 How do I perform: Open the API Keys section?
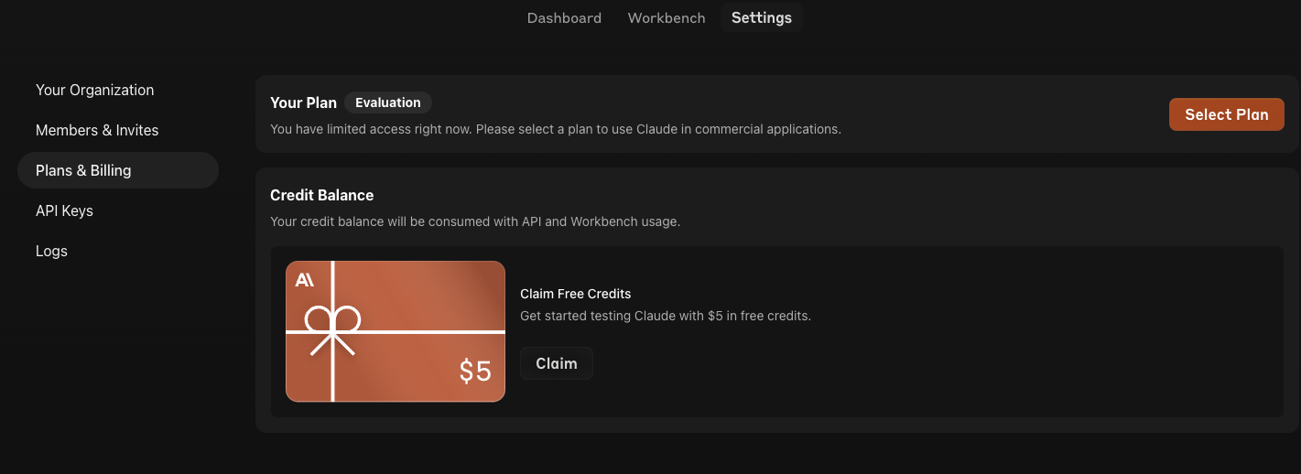(64, 210)
